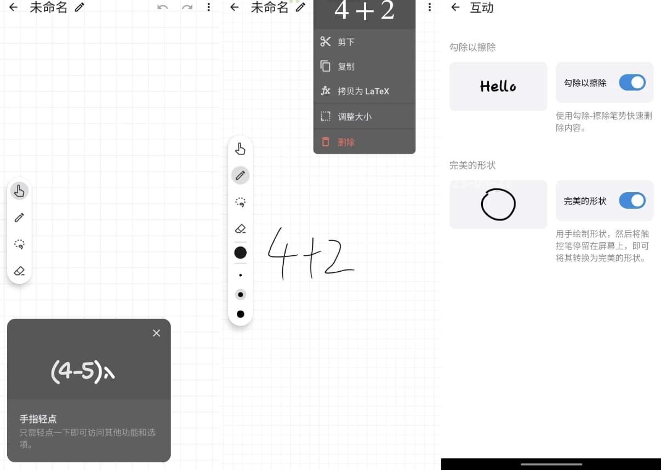Open the right overflow three-dot menu
This screenshot has height=470, width=661.
[430, 7]
